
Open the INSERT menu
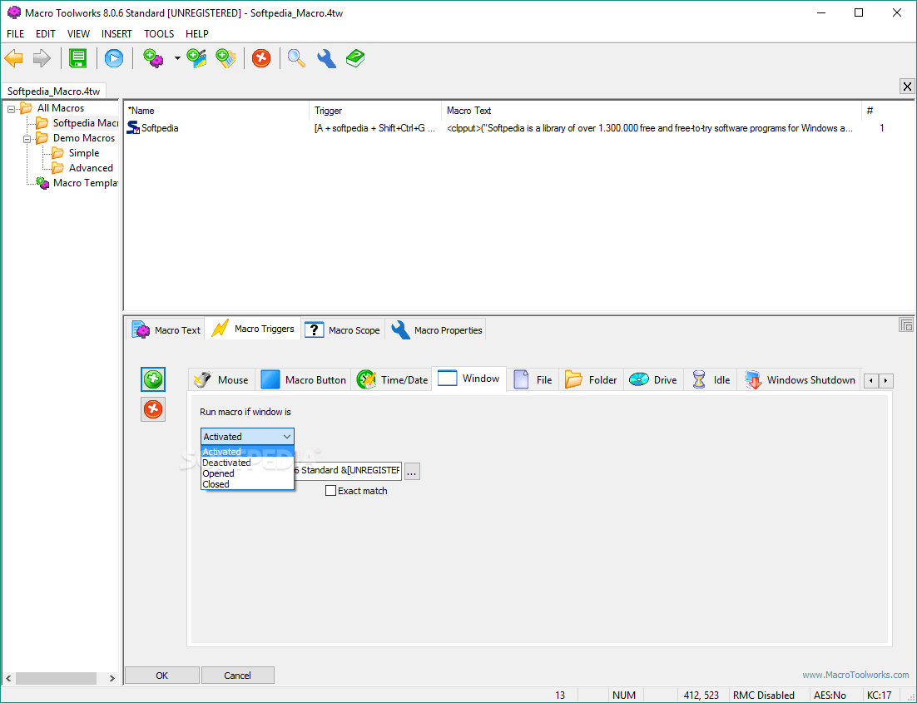[116, 34]
